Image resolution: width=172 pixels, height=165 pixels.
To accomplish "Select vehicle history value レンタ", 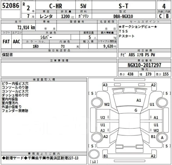I will (x=46, y=16).
